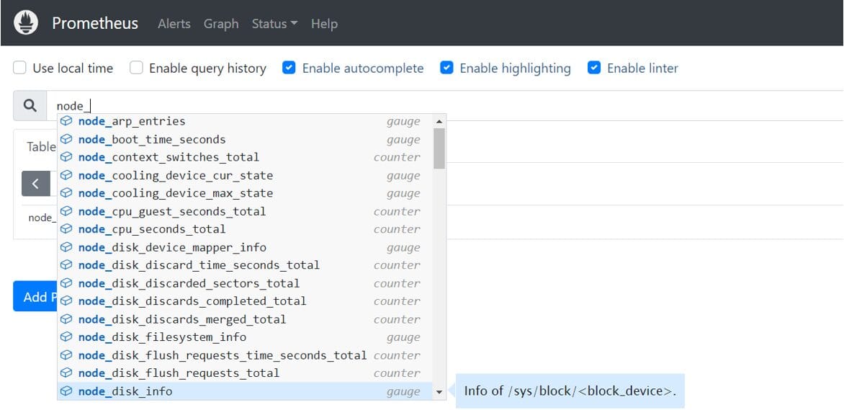Click the scroll down arrow of suggestion list

click(439, 393)
